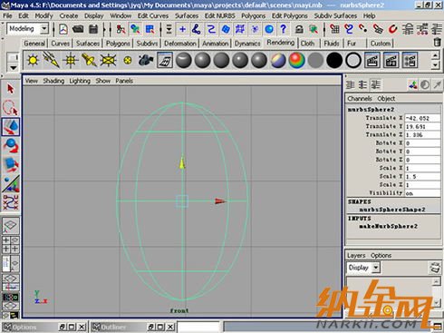The image size is (444, 333).
Task: Click the black surface shader sphere
Action: (x=334, y=60)
